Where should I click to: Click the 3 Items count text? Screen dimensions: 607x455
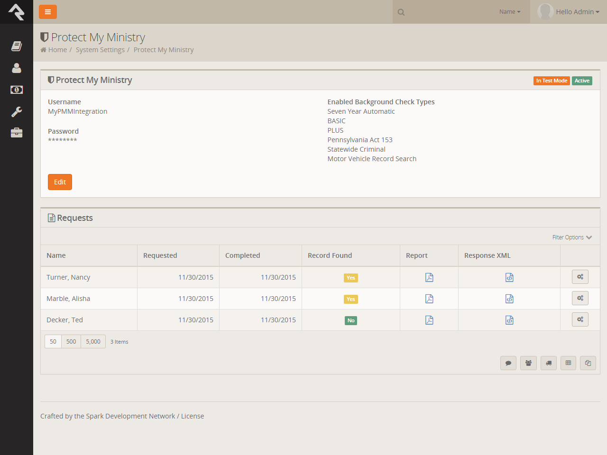click(120, 342)
